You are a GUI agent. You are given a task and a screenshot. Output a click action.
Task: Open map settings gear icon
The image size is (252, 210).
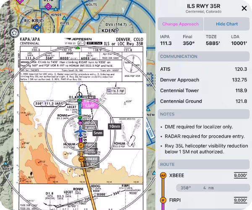tap(14, 33)
